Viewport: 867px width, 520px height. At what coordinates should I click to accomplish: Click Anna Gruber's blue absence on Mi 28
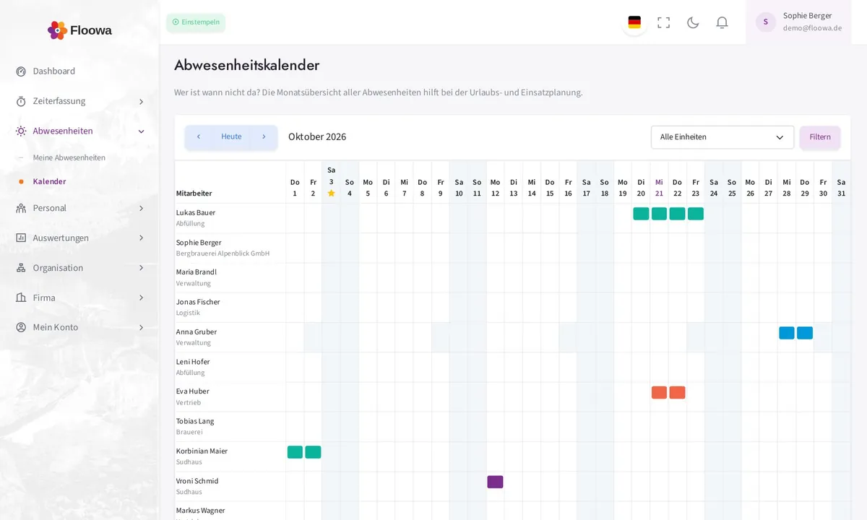[787, 333]
